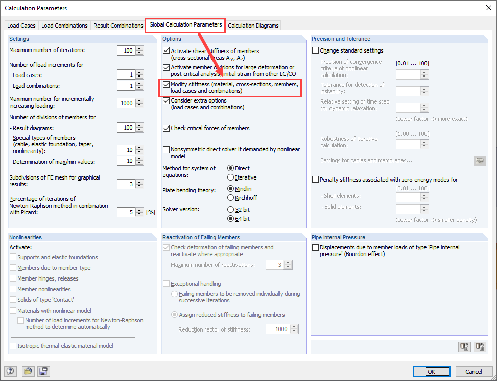497x381 pixels.
Task: Open the Result Combinations tab
Action: [118, 26]
